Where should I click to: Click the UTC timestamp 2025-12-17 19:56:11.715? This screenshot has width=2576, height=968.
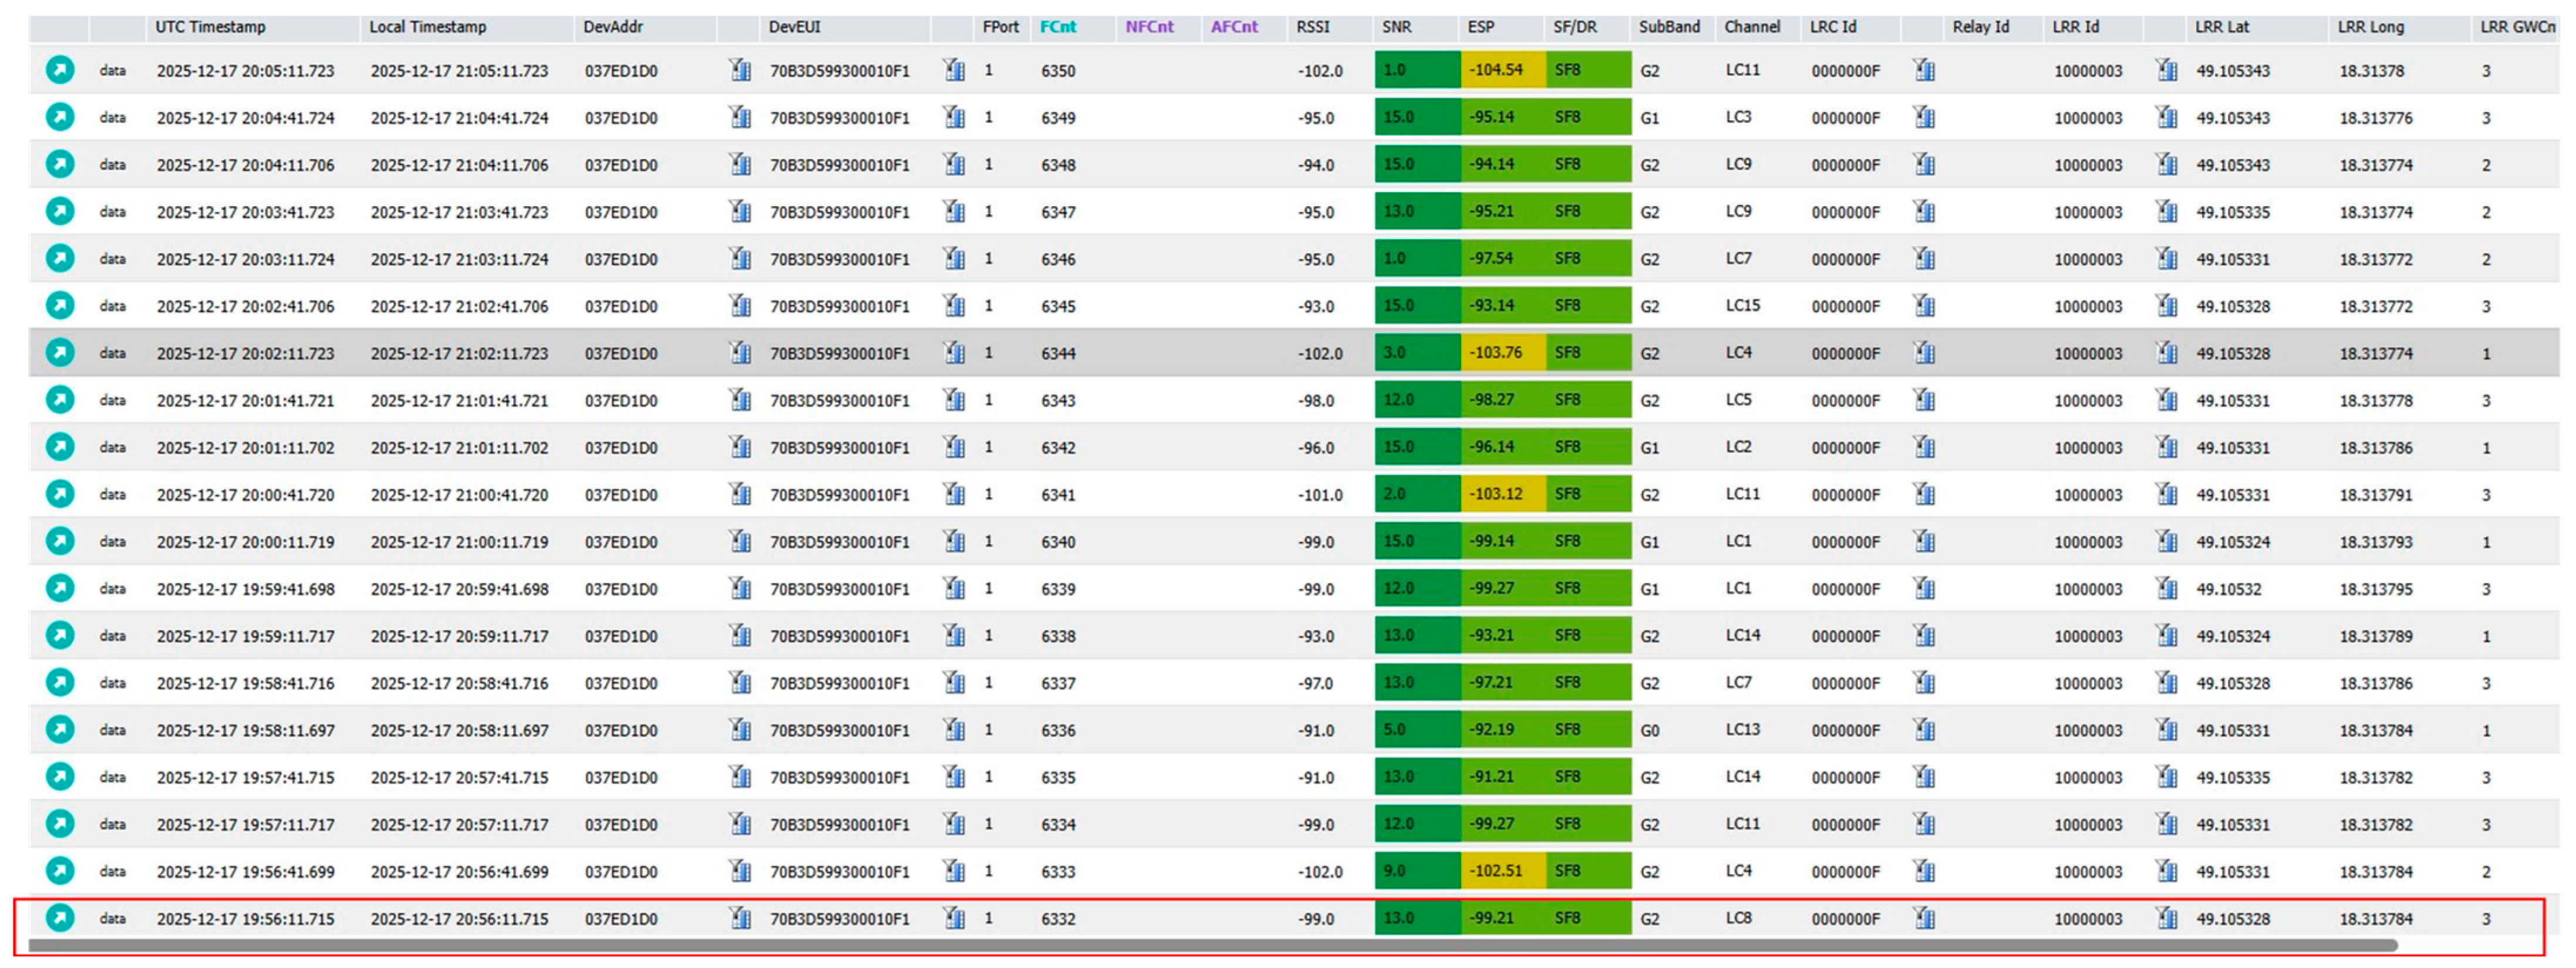(245, 918)
